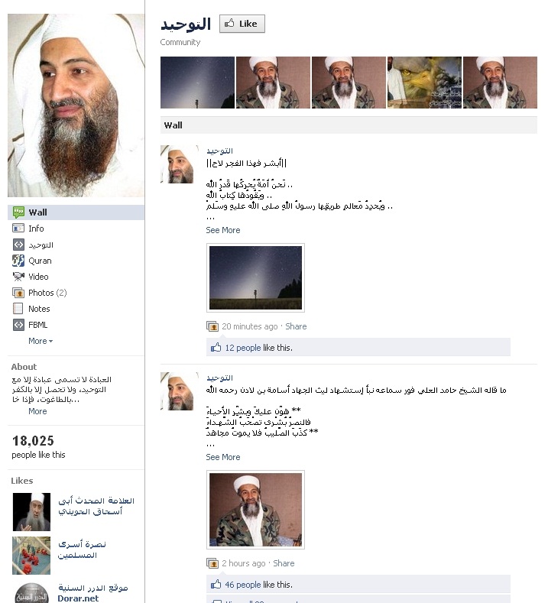Click the FBML code icon

[x=18, y=325]
